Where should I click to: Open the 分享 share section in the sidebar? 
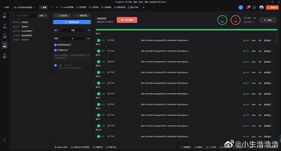(x=5, y=35)
